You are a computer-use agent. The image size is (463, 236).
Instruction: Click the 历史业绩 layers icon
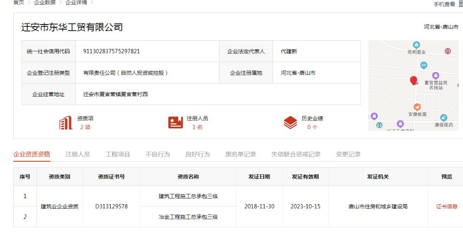click(290, 122)
